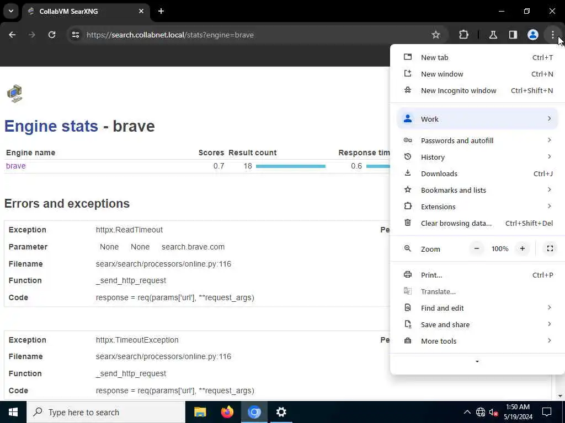This screenshot has height=423, width=565.
Task: Expand Bookmarks and lists submenu
Action: point(477,190)
